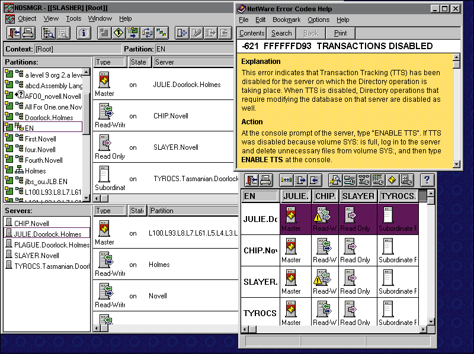The height and width of the screenshot is (354, 474).
Task: Click the move partition icon with blue arrow
Action: [x=133, y=33]
